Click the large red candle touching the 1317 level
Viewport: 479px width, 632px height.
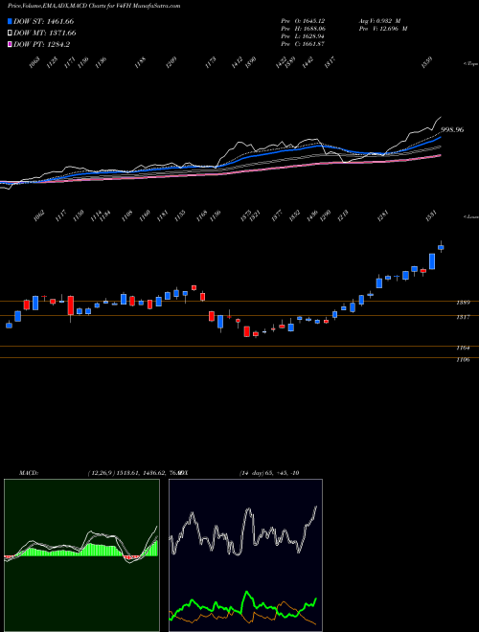pos(71,305)
